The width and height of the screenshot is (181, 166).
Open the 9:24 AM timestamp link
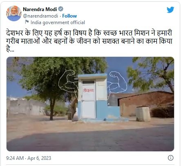click(x=15, y=158)
